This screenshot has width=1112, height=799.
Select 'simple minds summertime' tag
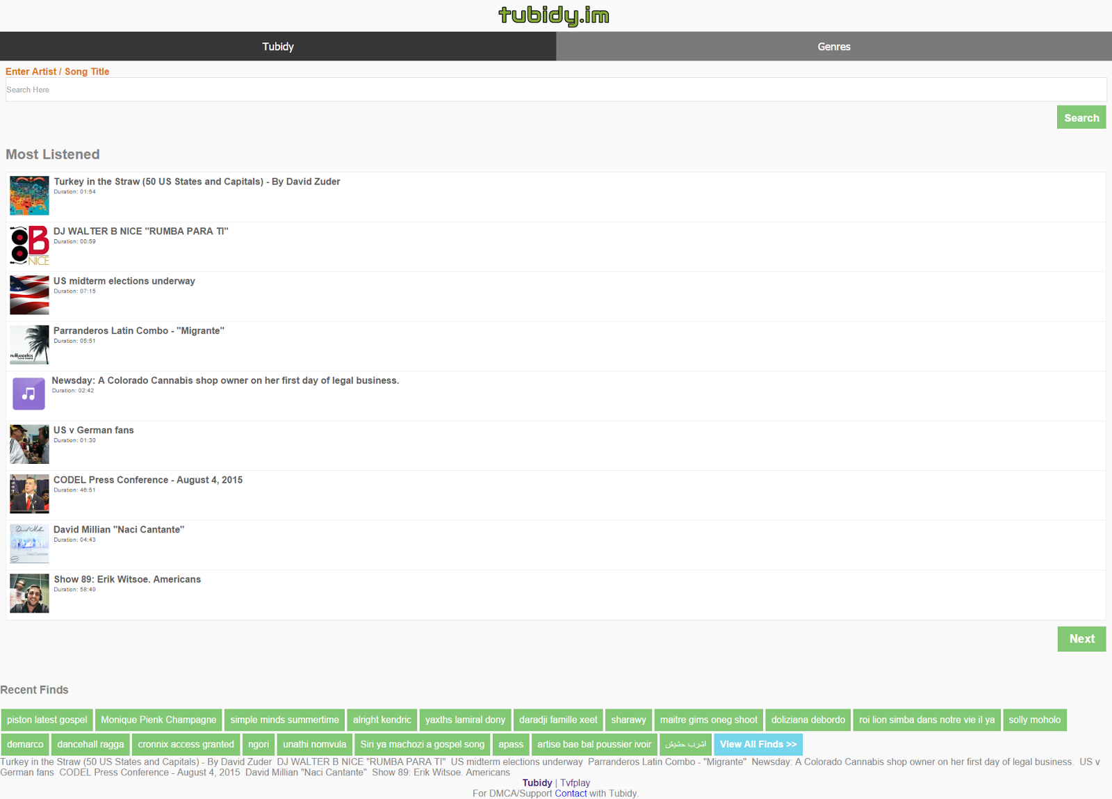(285, 720)
